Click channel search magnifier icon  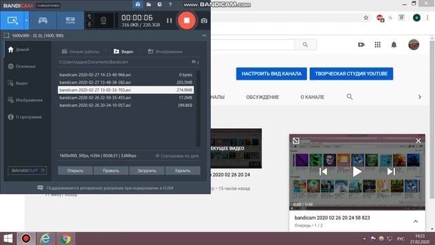tap(349, 97)
